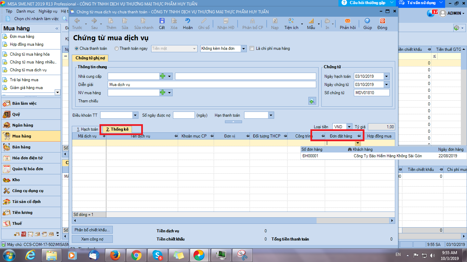Click the Hoãn (undo) toolbar icon
This screenshot has height=262, width=467.
(188, 21)
